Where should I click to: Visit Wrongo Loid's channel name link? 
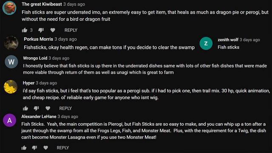point(35,58)
